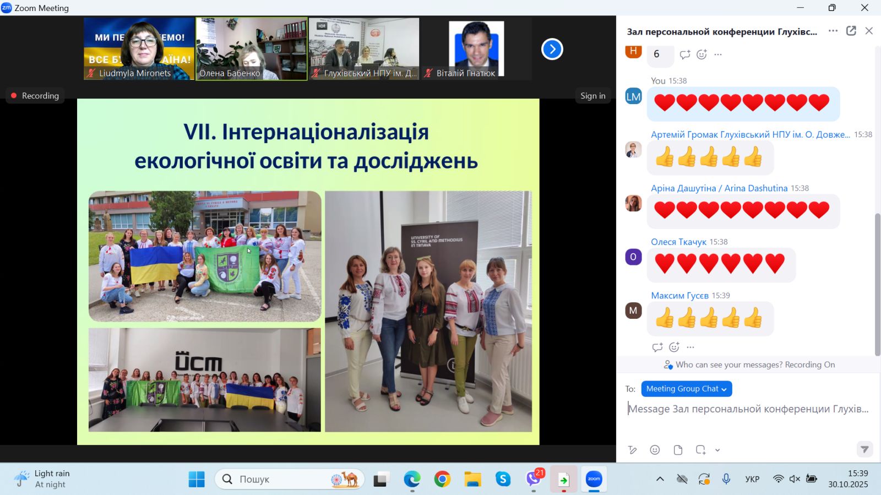Viewport: 881px width, 495px height.
Task: Open more options menu in chat header
Action: pos(833,31)
